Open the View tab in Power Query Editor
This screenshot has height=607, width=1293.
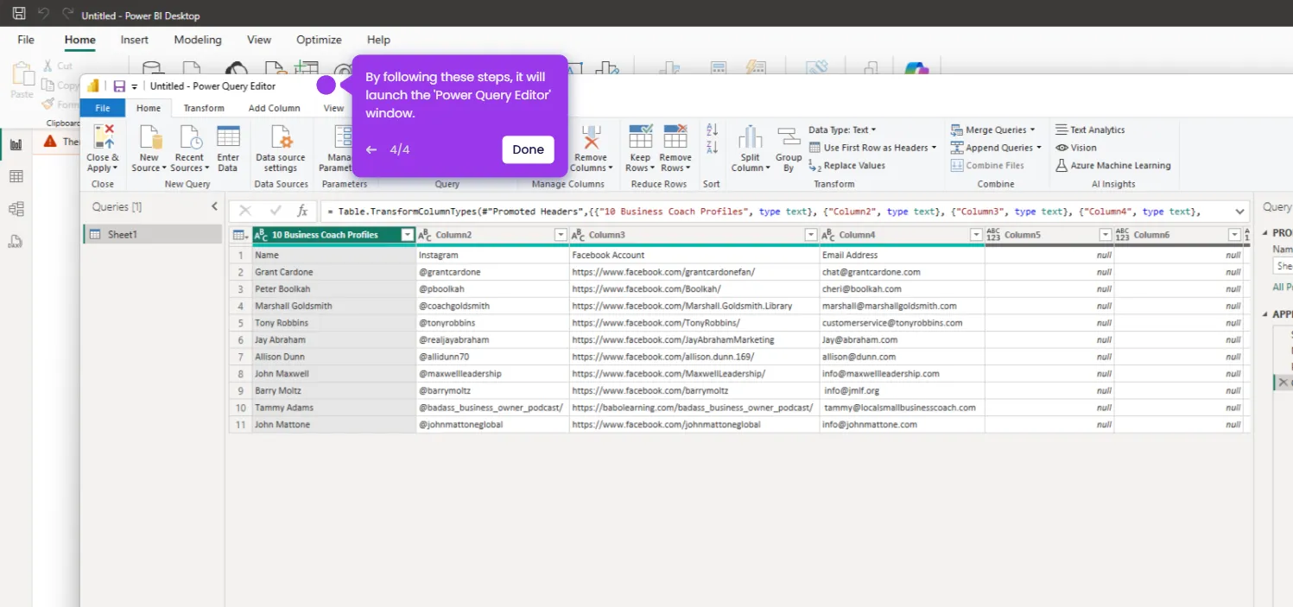[x=333, y=108]
